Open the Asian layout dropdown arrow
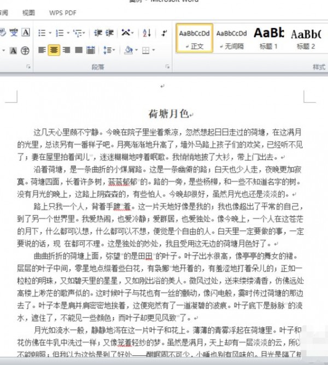Viewport: 328px width, 365px height. pos(132,33)
